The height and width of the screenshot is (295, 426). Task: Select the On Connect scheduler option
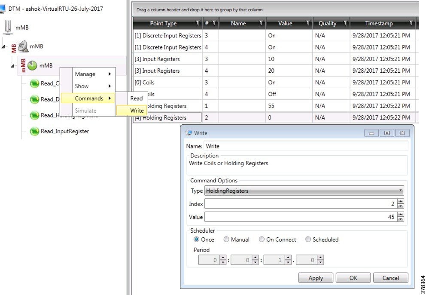click(x=262, y=240)
